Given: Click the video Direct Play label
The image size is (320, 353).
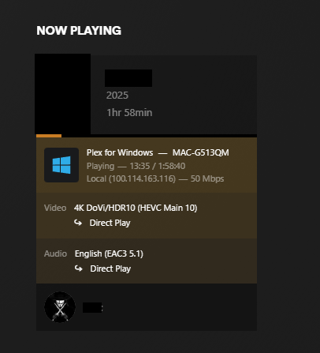Looking at the screenshot, I should click(x=110, y=223).
